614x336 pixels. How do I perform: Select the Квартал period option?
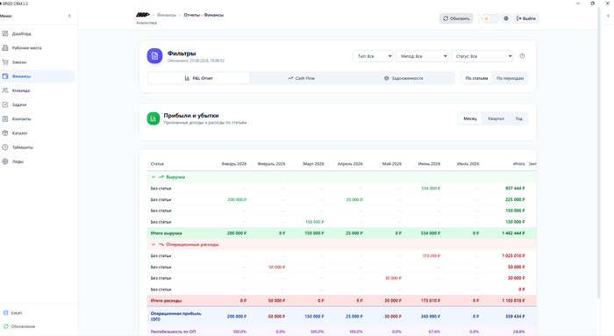(x=496, y=118)
